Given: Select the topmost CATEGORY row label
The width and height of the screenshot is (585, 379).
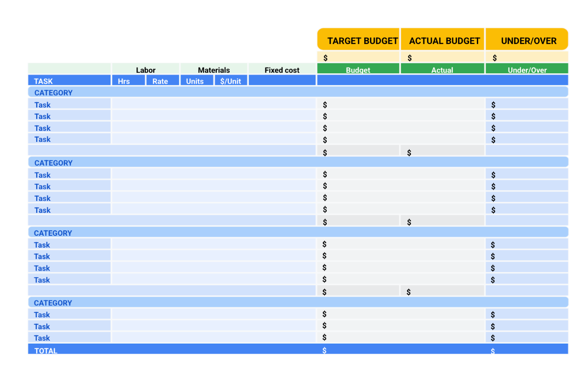Looking at the screenshot, I should click(53, 93).
